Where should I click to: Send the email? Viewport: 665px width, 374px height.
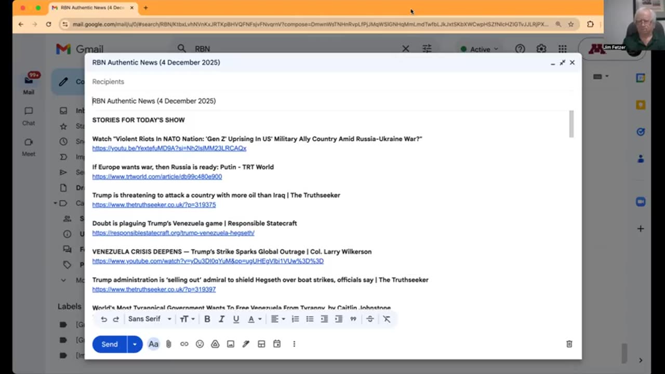(x=110, y=344)
